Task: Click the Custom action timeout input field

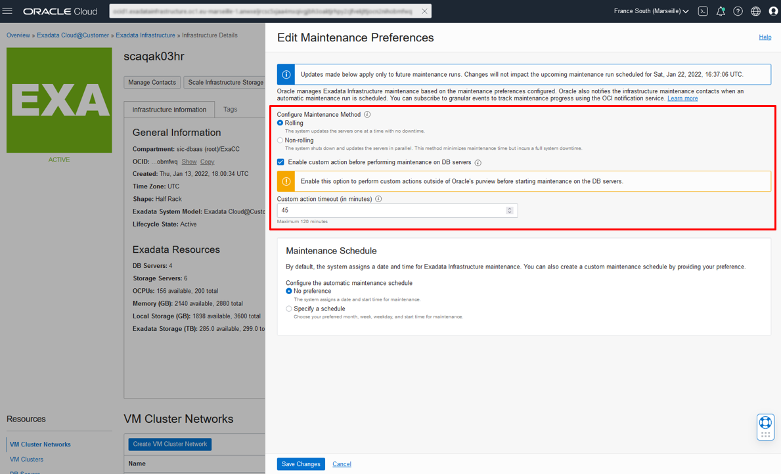Action: click(397, 211)
